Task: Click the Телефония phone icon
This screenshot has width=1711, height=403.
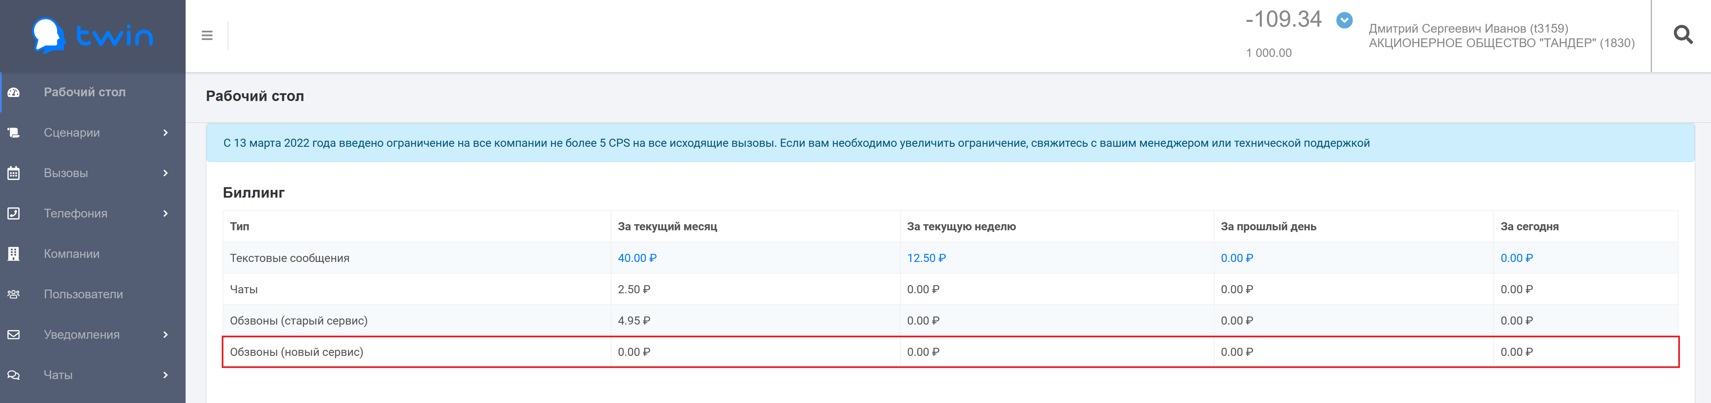Action: [x=14, y=213]
